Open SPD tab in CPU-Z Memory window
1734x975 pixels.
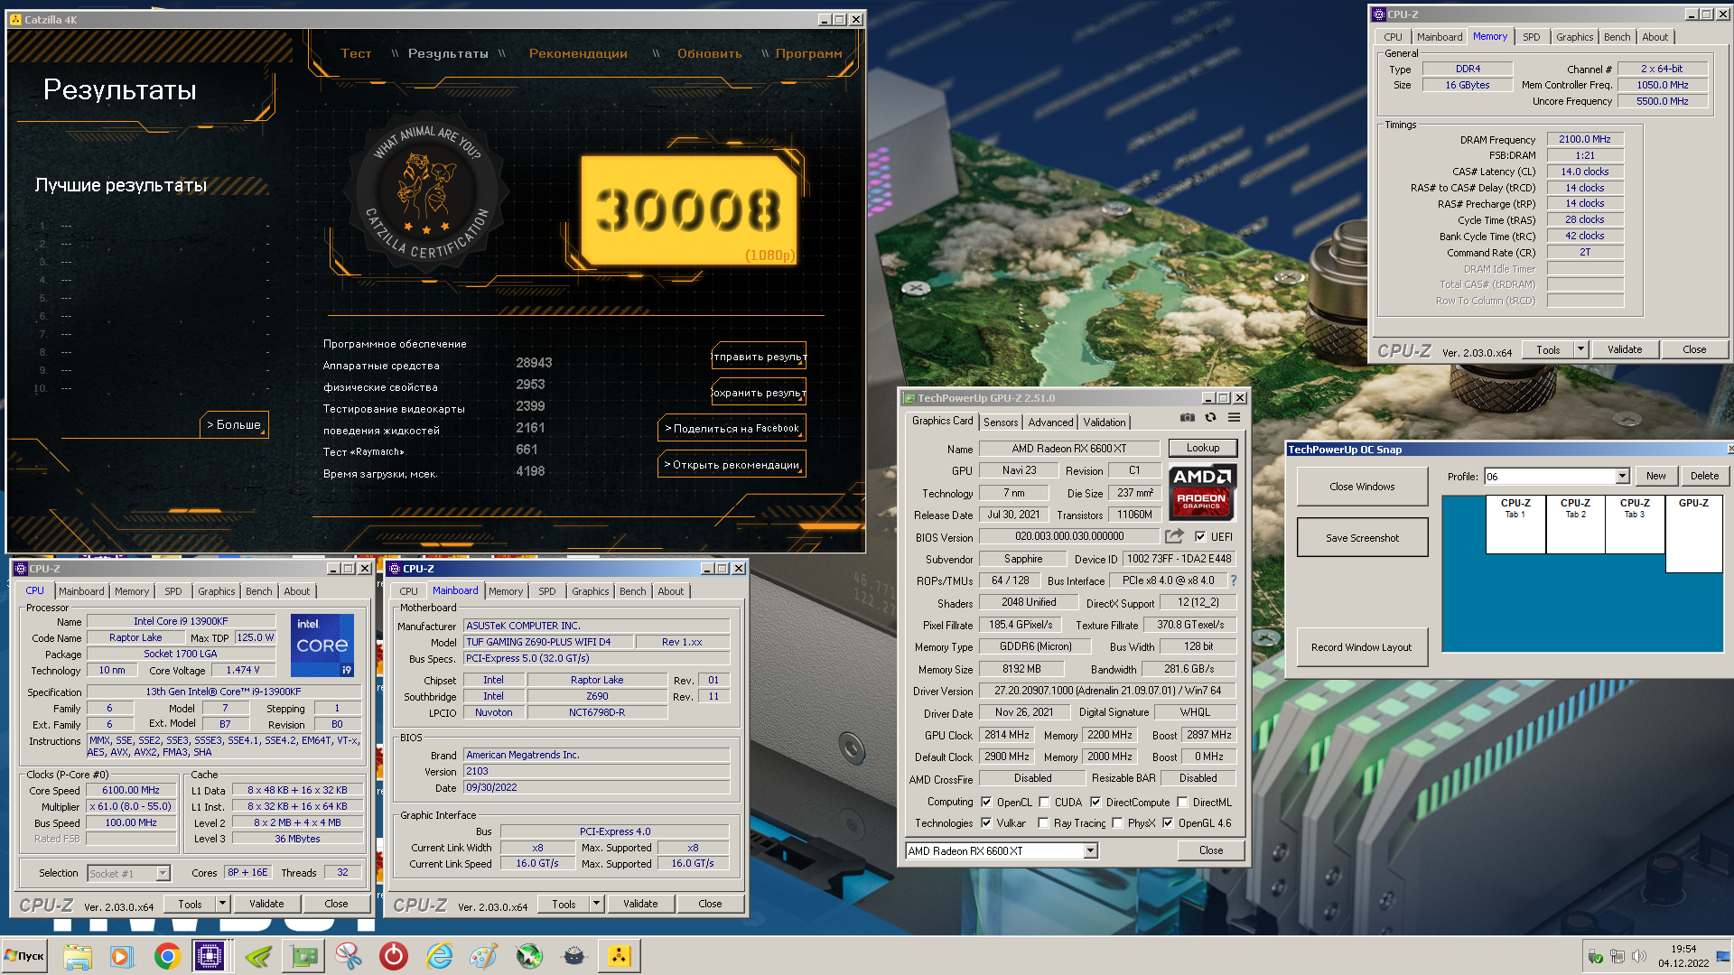click(x=1531, y=37)
